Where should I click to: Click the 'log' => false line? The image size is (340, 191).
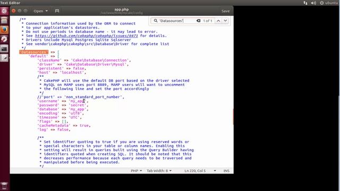coord(54,129)
